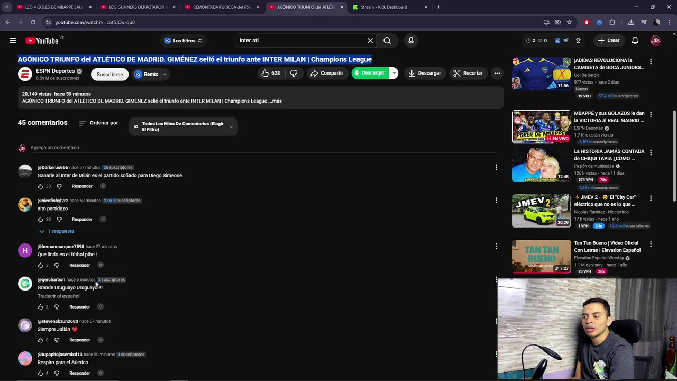Open the ESPN Deportes channel avatar
The height and width of the screenshot is (381, 677).
click(25, 74)
